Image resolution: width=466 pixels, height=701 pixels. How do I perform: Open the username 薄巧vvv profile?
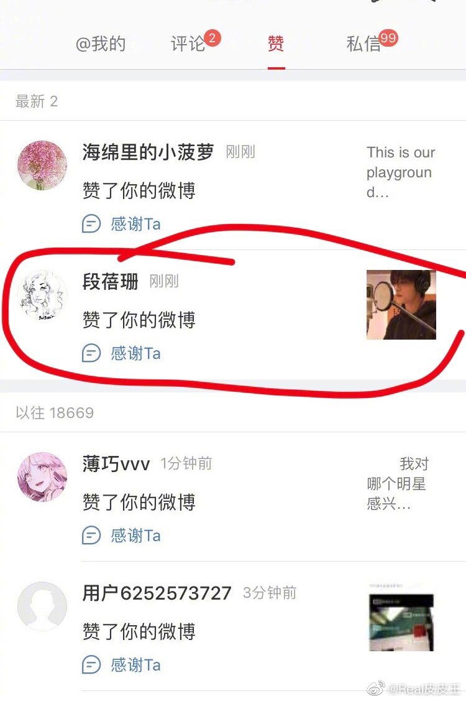(x=116, y=464)
